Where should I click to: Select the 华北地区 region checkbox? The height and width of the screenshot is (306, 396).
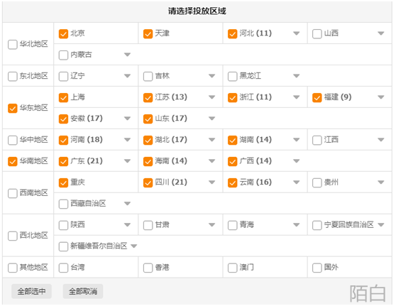[x=13, y=44]
